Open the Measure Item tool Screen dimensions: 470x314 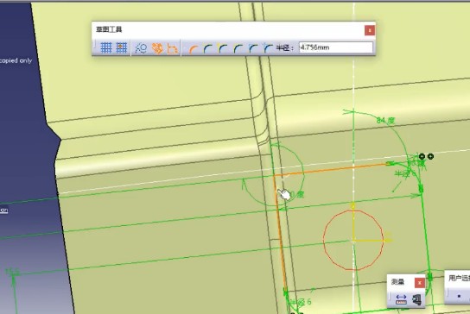(x=417, y=299)
